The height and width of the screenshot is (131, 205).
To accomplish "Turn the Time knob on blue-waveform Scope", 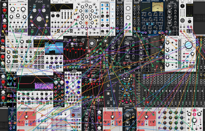I will coord(47,63).
